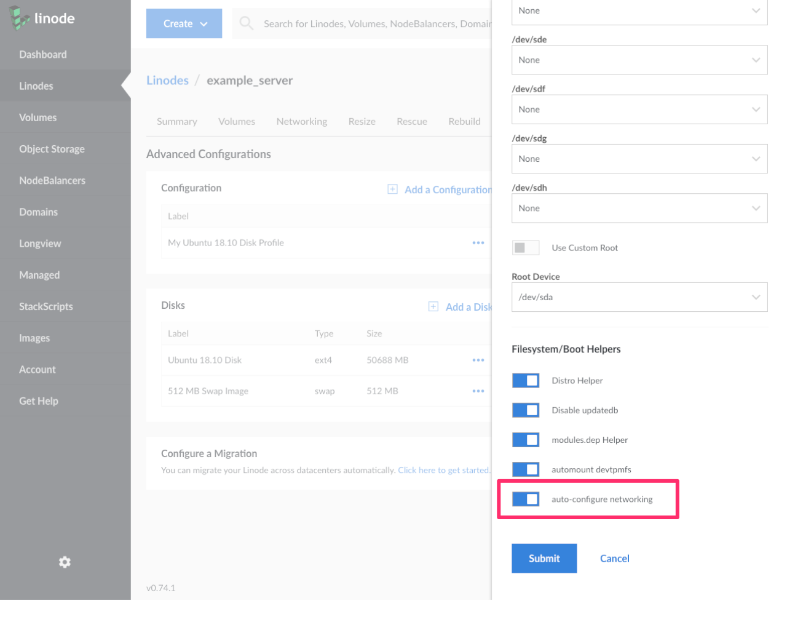This screenshot has width=787, height=625.
Task: Disable the auto-configure networking toggle
Action: coord(526,499)
